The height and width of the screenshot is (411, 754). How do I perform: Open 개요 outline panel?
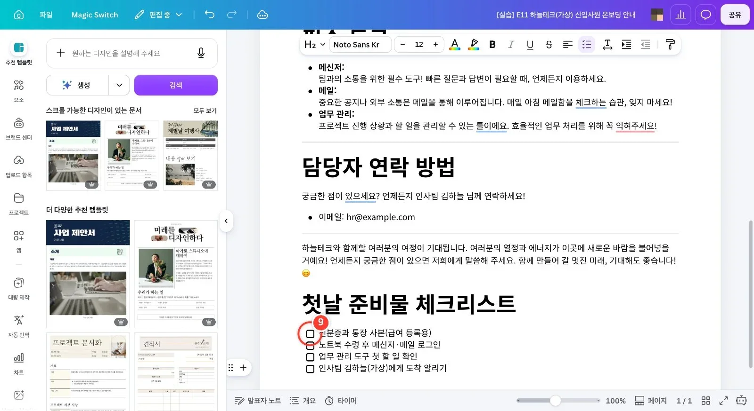(303, 401)
